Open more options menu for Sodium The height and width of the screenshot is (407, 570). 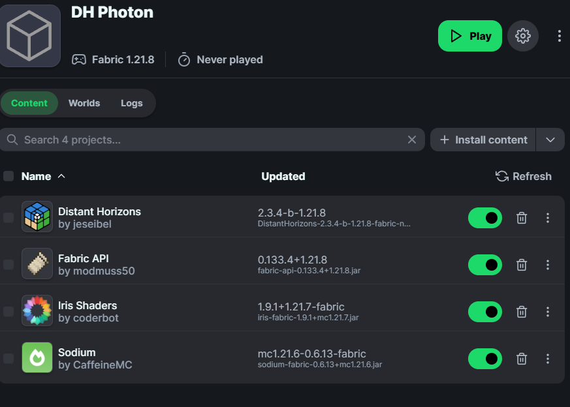point(548,359)
